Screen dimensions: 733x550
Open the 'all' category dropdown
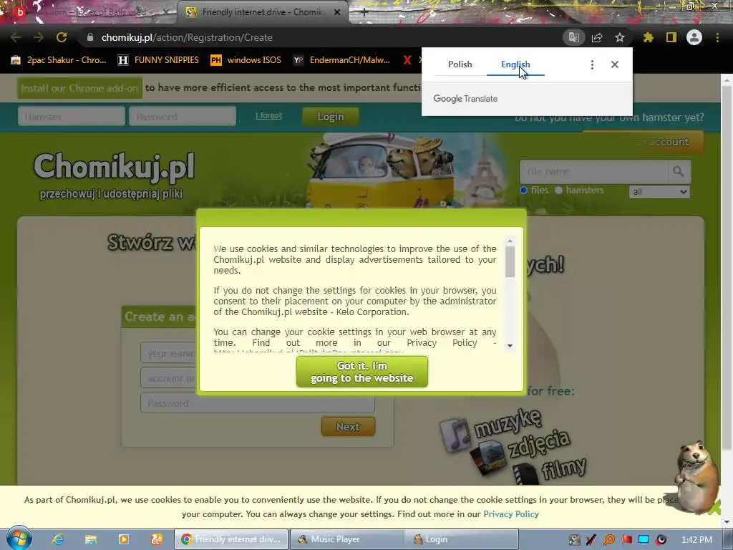tap(659, 192)
